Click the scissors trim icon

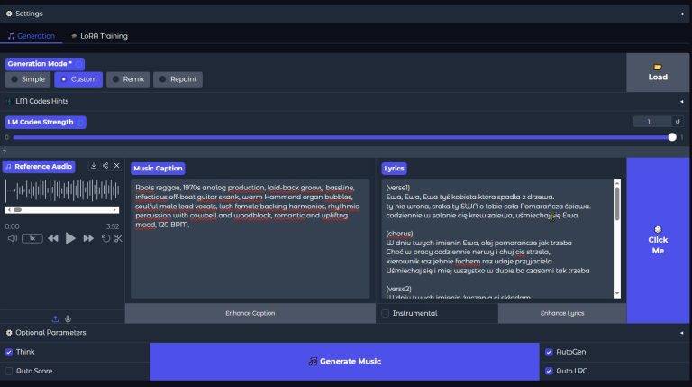coord(118,238)
